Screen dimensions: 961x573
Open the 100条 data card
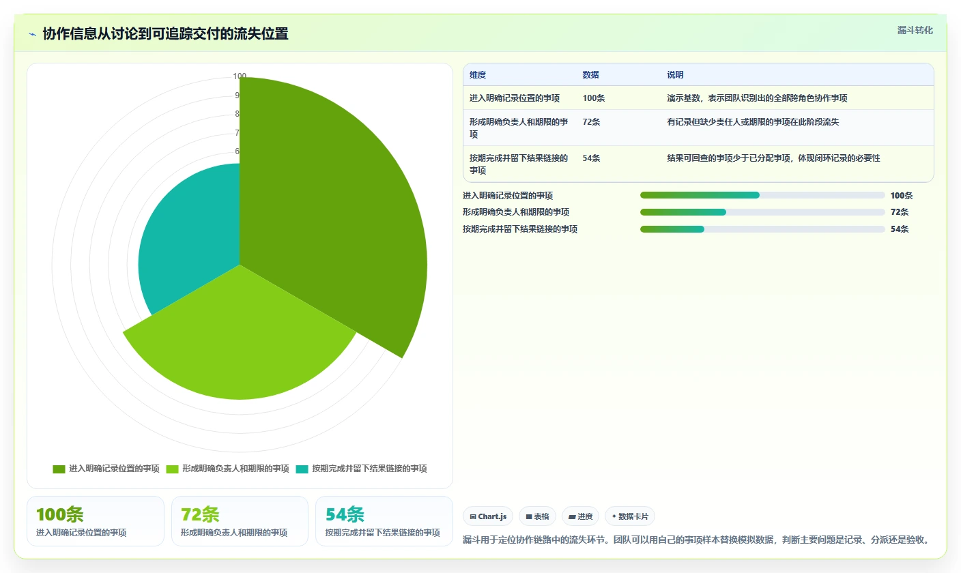(96, 521)
